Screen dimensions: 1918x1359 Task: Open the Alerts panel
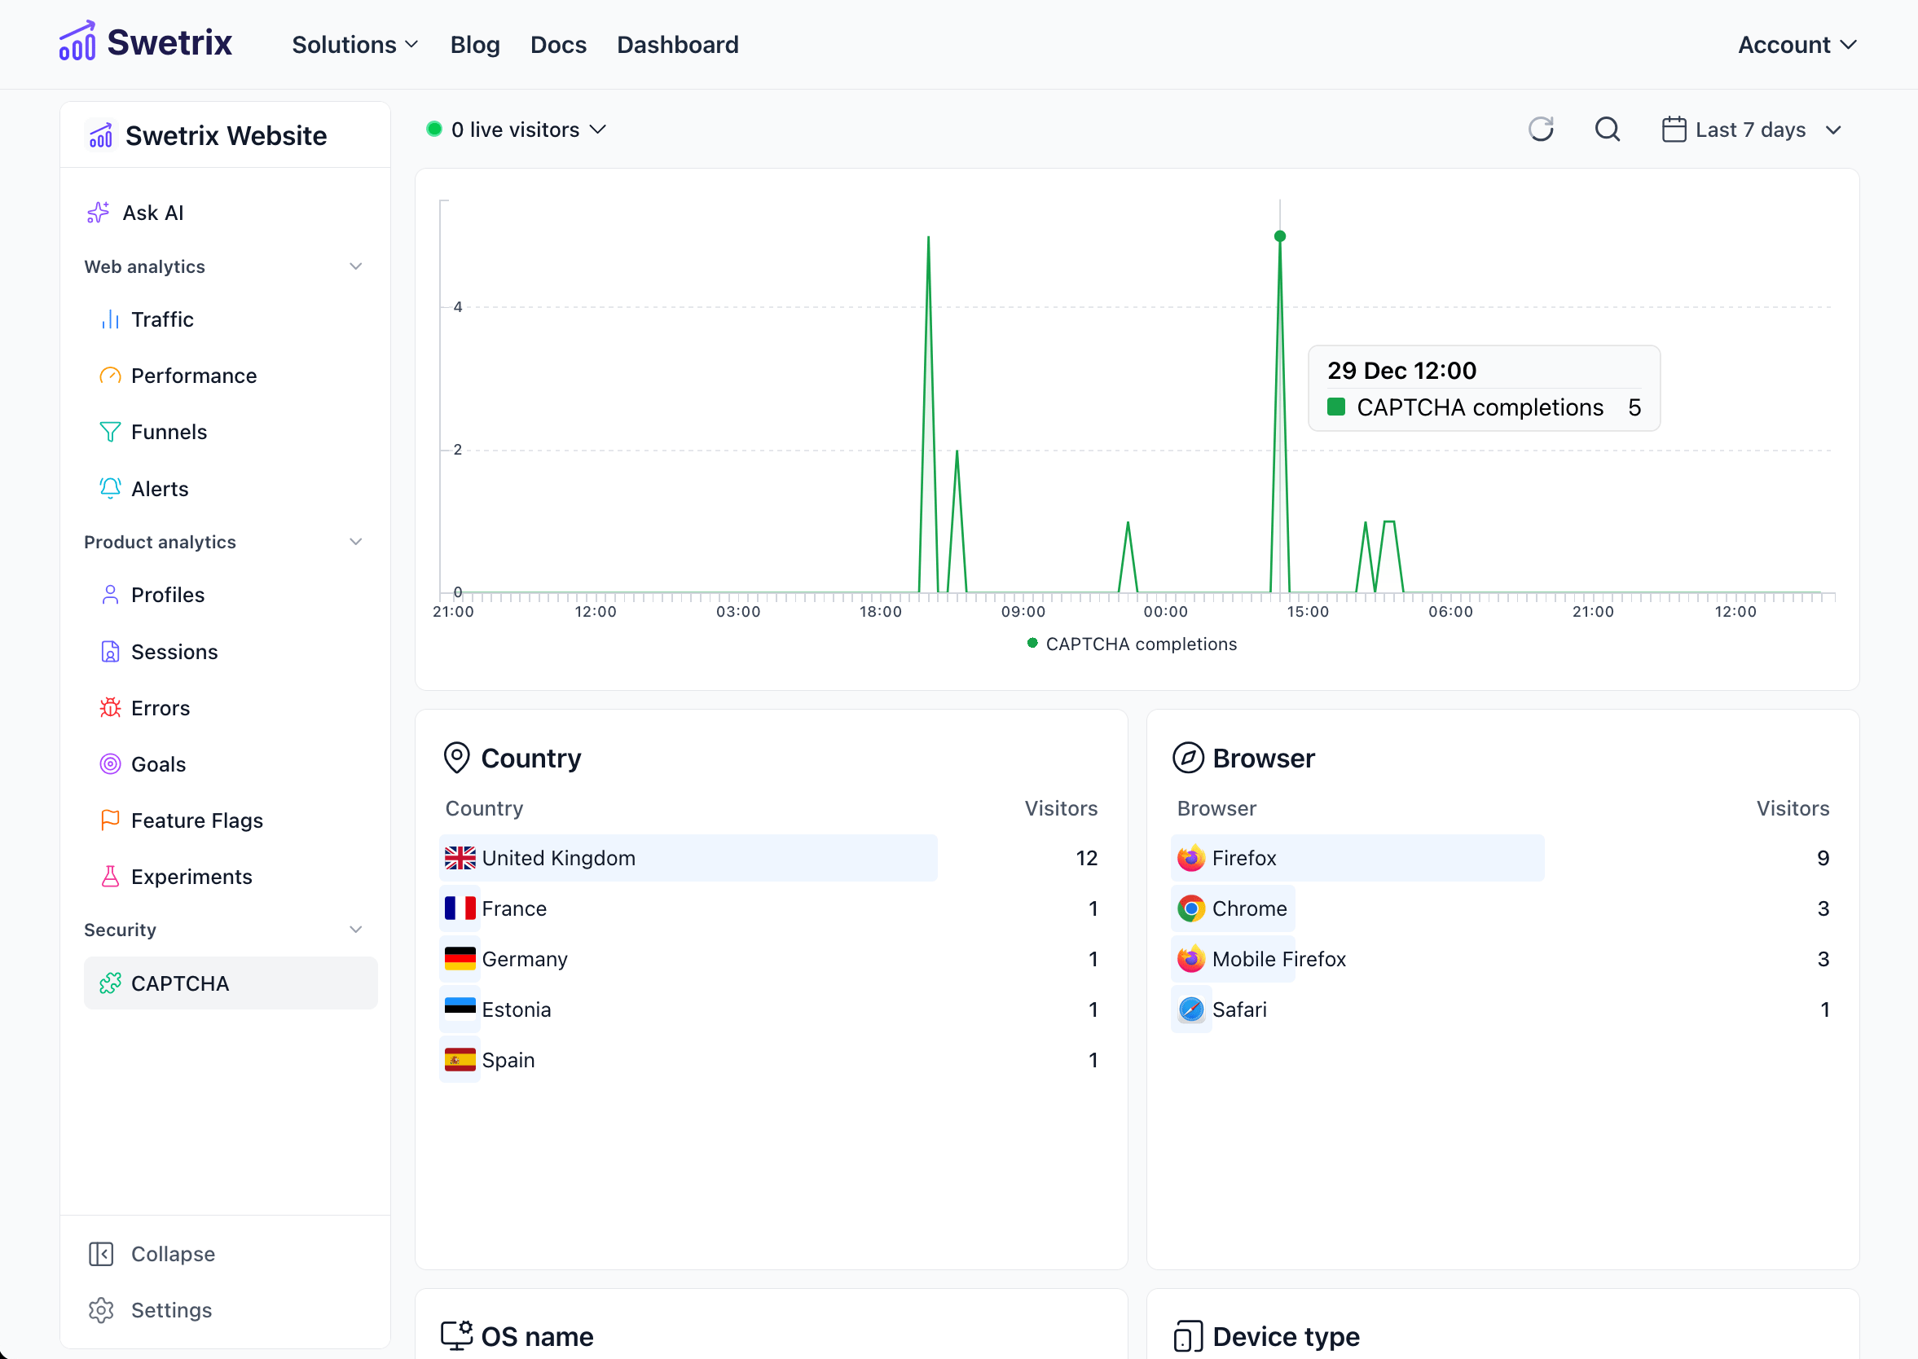[x=161, y=488]
